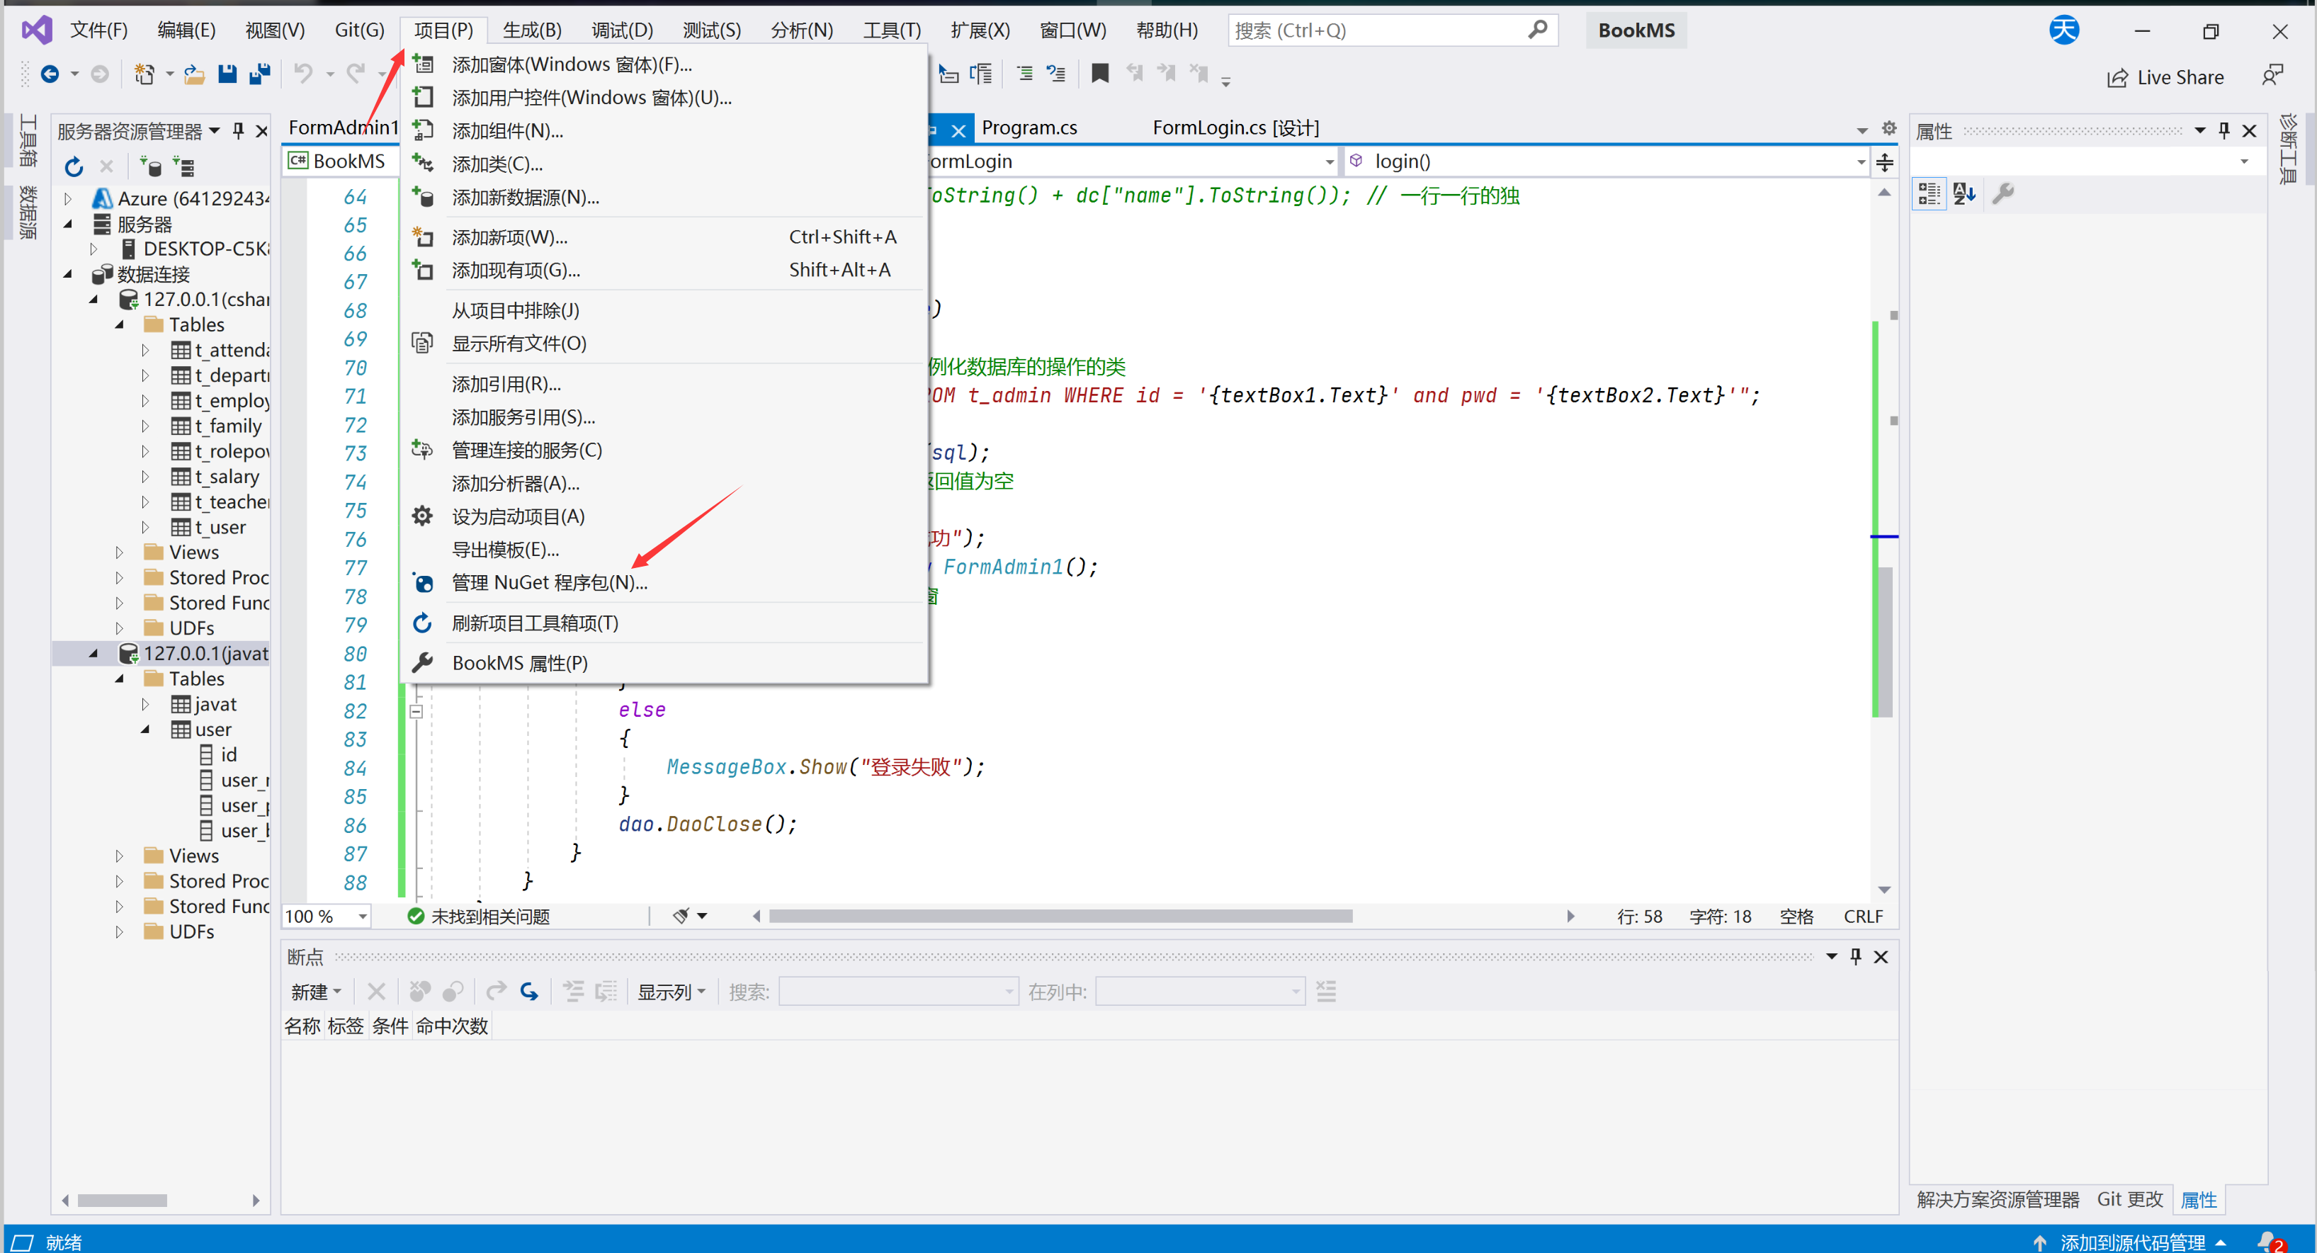Switch to the Program.cs tab
This screenshot has width=2317, height=1253.
(x=1029, y=129)
